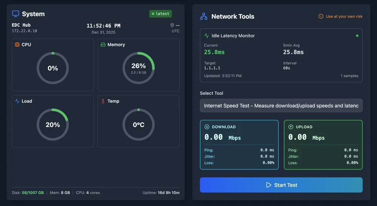
Task: Click 'Updated: 3:52:11 PM' timestamp
Action: (x=223, y=76)
